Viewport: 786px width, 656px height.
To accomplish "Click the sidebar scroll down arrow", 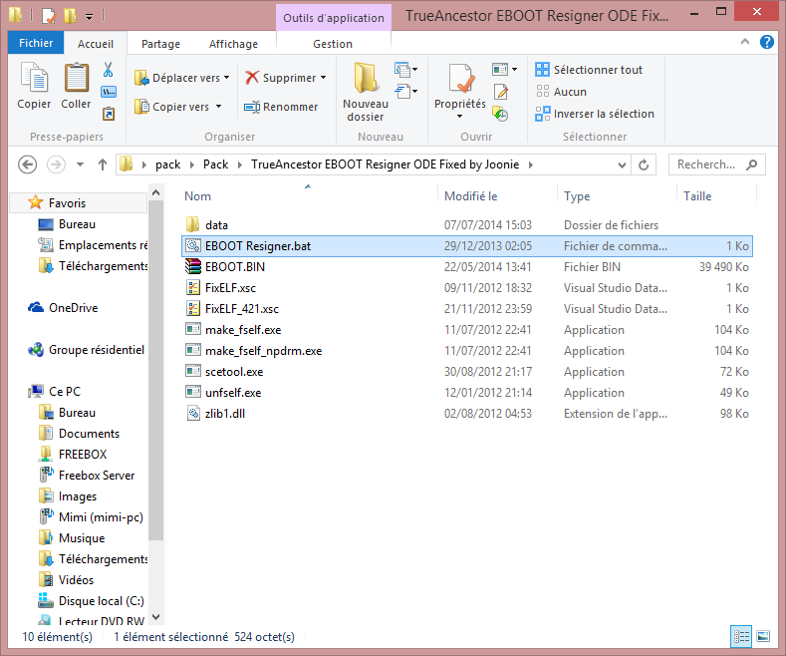I will click(155, 617).
